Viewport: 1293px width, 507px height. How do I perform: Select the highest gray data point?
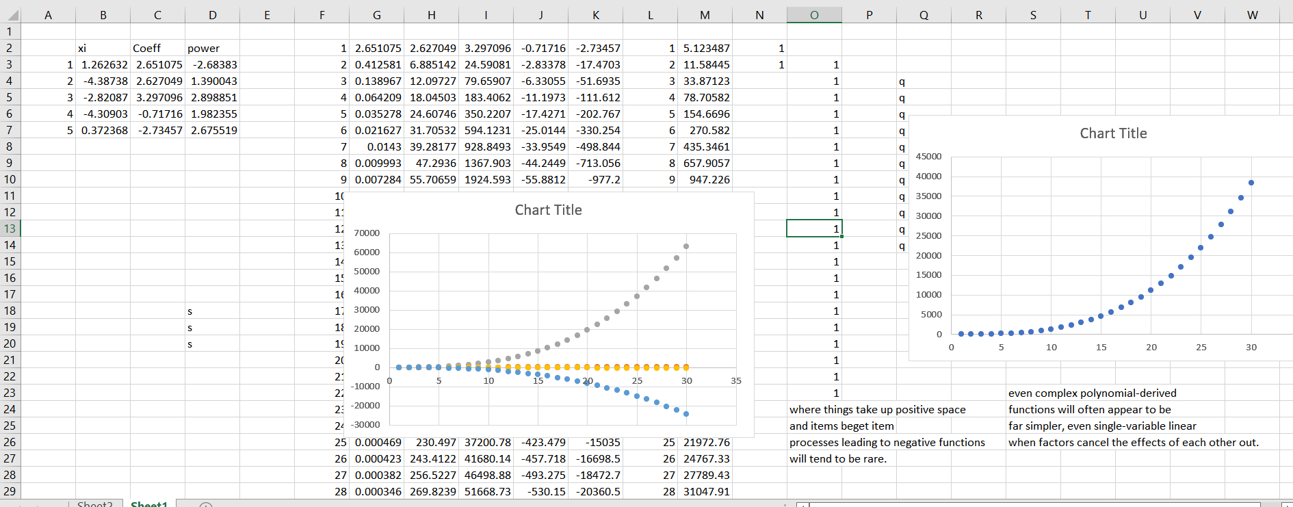[x=686, y=246]
